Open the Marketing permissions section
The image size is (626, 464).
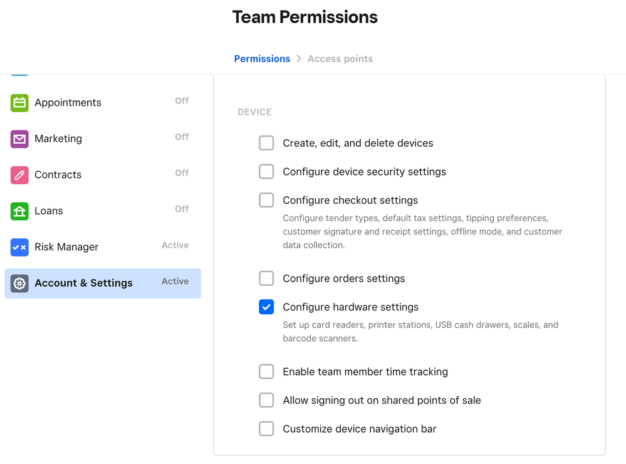click(x=58, y=139)
